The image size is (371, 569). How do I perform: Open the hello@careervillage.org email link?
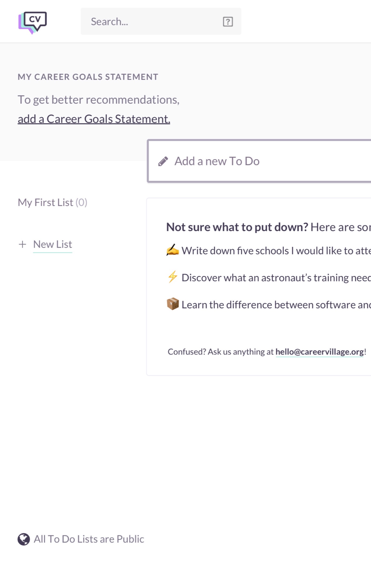[x=320, y=352]
